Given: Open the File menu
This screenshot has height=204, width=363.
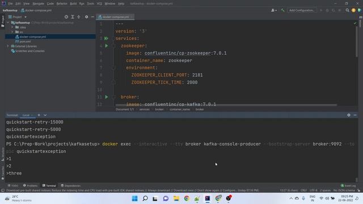Looking at the screenshot, I should (10, 3).
